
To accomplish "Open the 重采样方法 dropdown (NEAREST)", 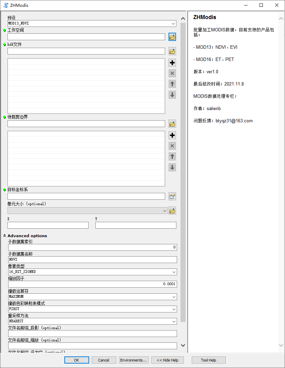I will tap(174, 321).
